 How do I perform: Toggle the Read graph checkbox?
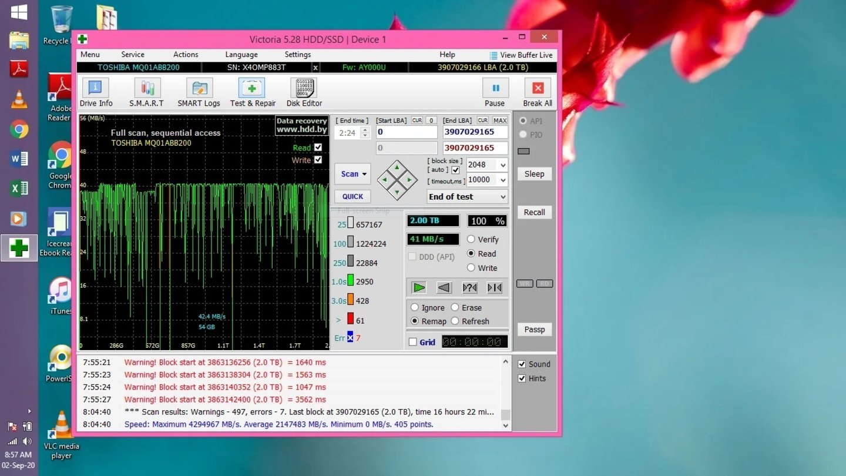318,148
